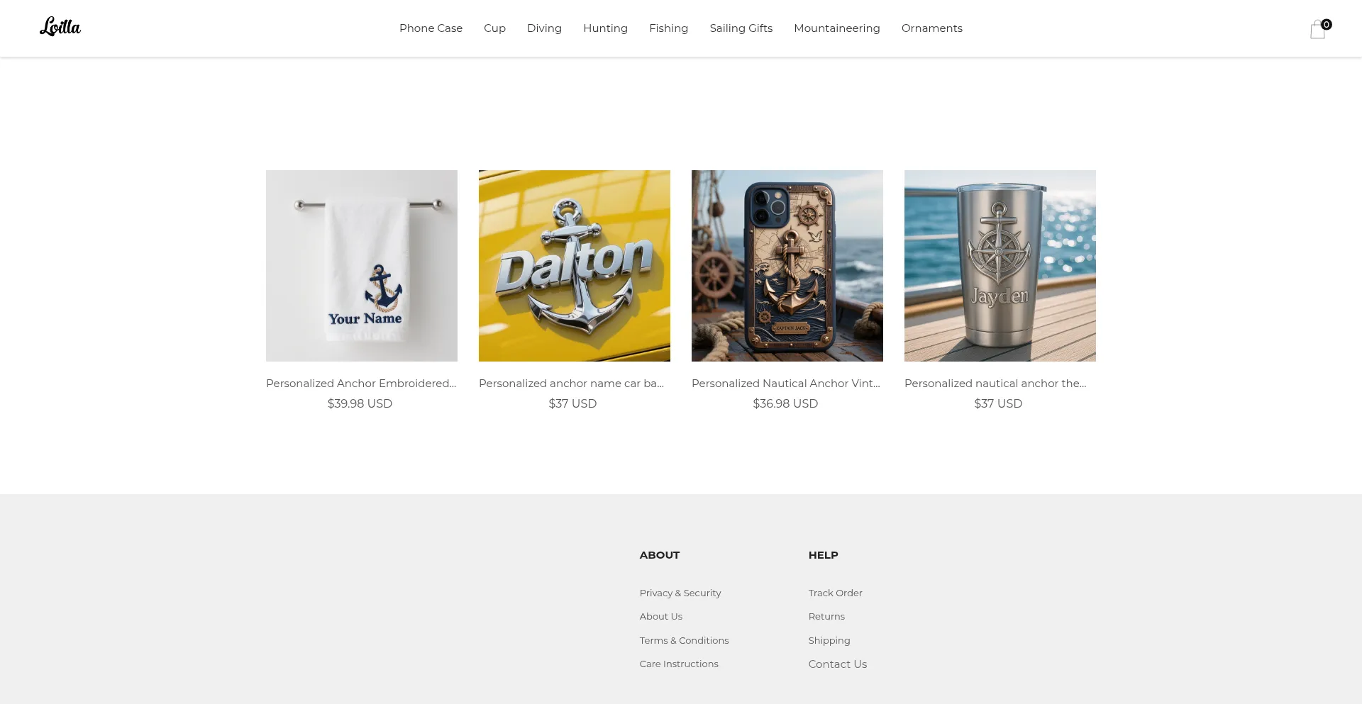
Task: Open Sailing Gifts category
Action: pyautogui.click(x=741, y=28)
